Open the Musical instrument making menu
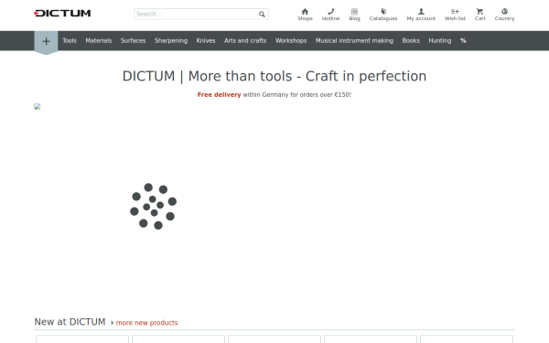The image size is (549, 343). pos(354,40)
